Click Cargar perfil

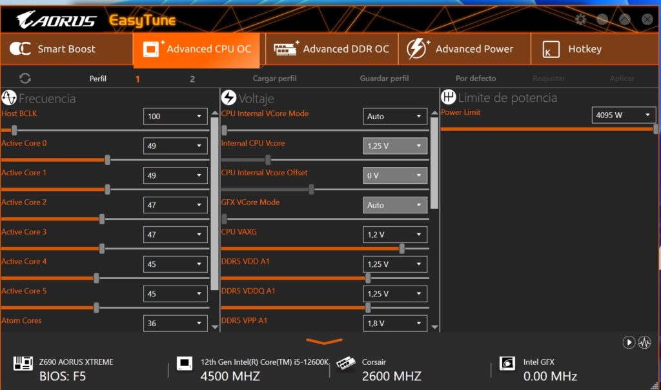[274, 79]
